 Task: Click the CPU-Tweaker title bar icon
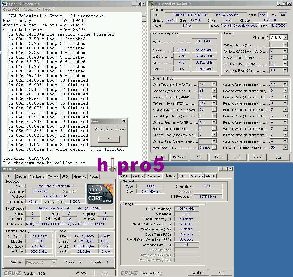click(x=151, y=4)
